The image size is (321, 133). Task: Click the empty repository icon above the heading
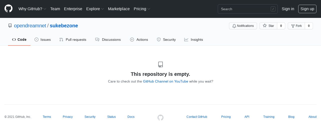tap(160, 65)
